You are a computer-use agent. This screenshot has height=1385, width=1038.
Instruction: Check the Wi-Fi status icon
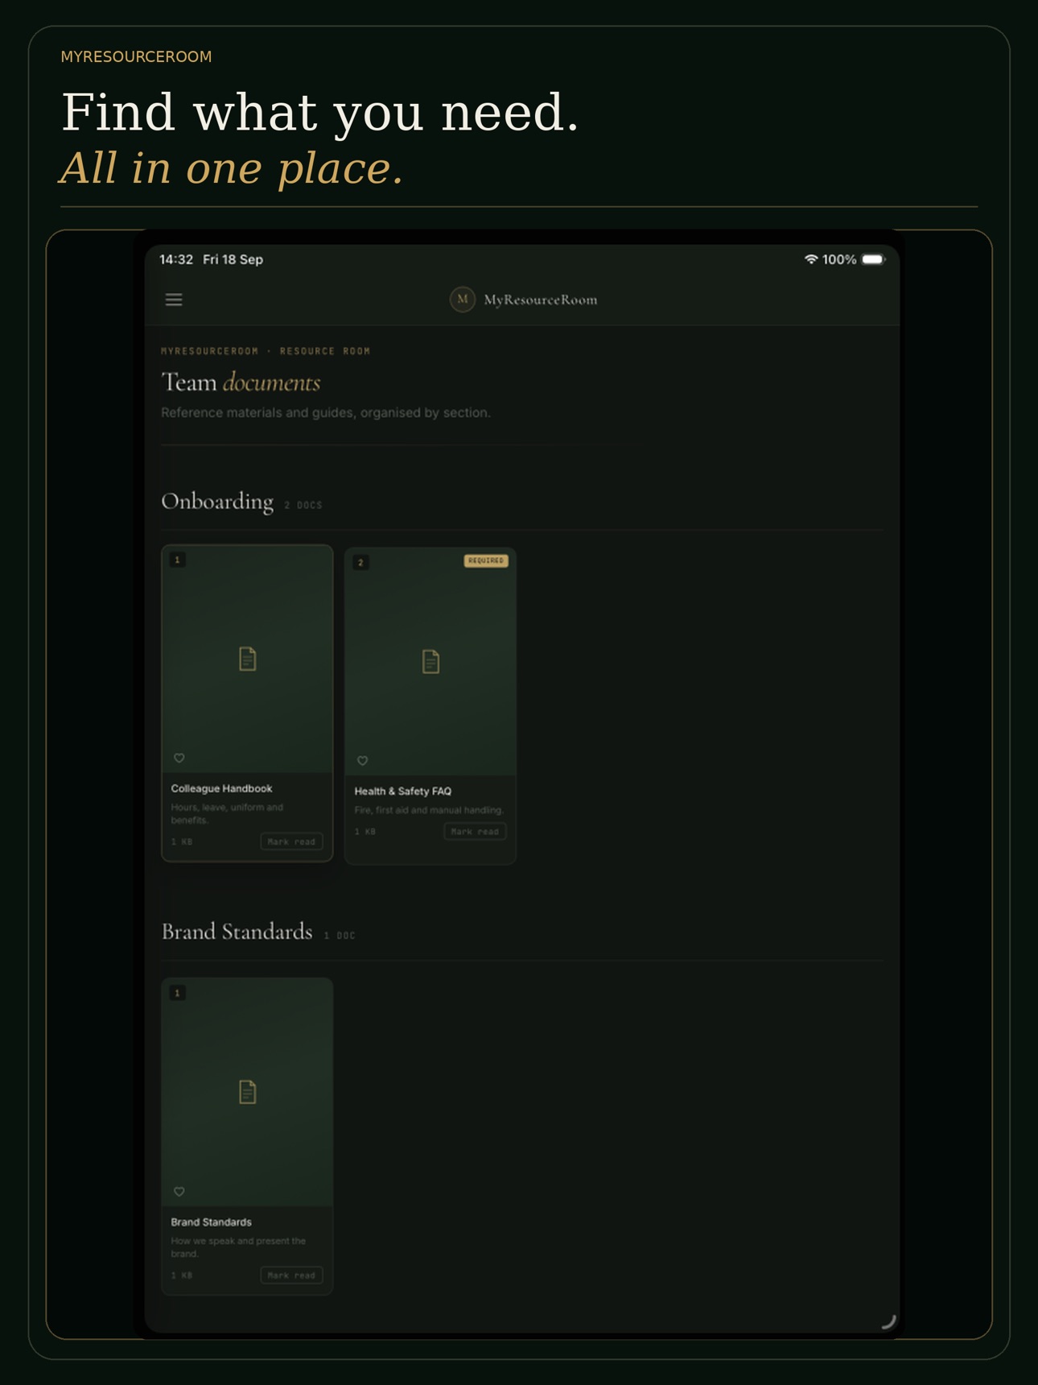click(x=811, y=259)
